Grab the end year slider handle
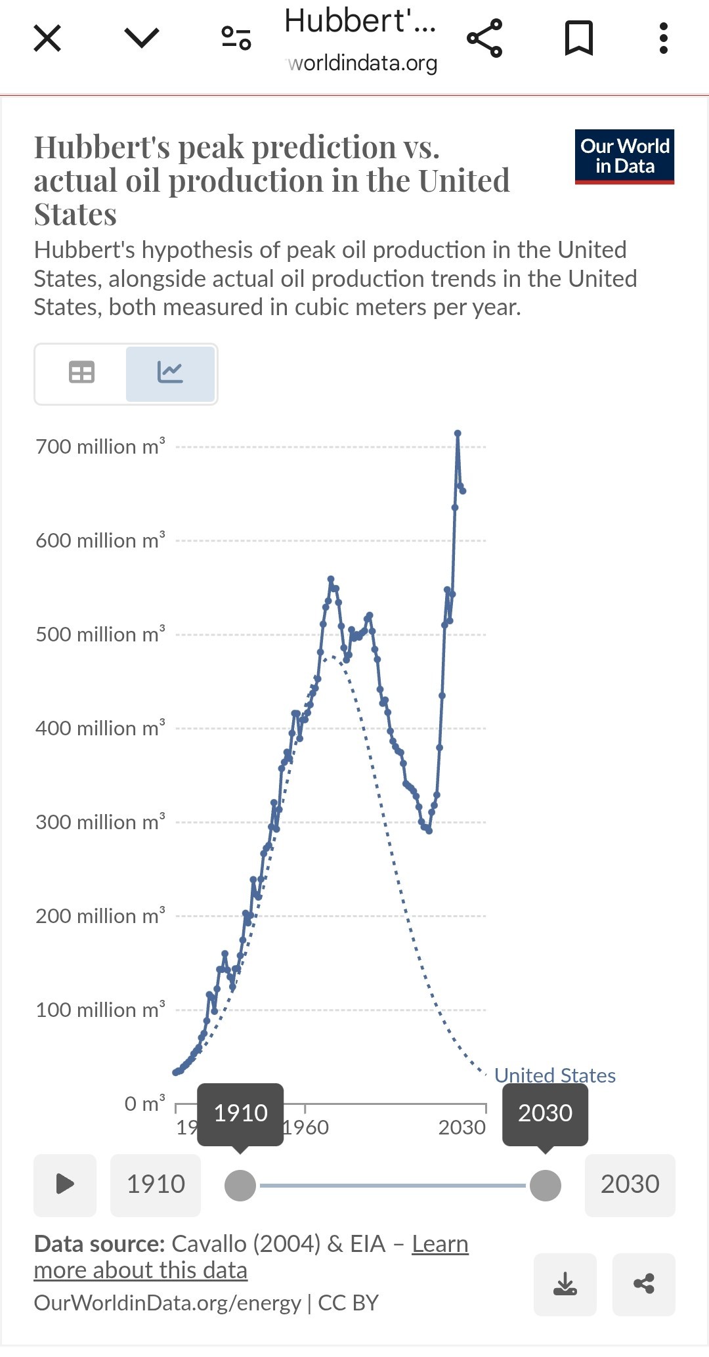 click(x=545, y=1185)
